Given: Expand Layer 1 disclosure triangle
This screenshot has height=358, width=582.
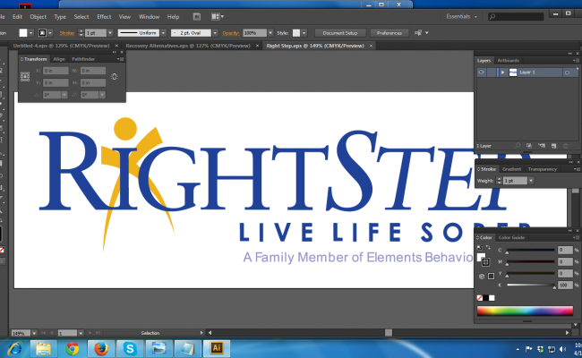Looking at the screenshot, I should (502, 72).
